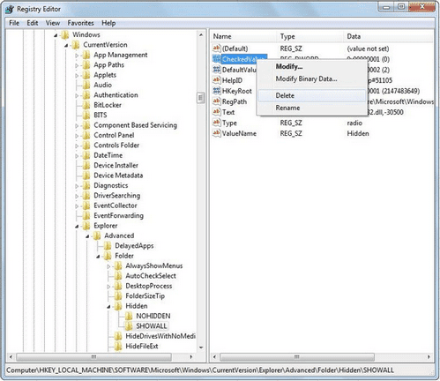This screenshot has height=381, width=440.
Task: Select the HKeyRoot DWORD value icon
Action: 217,91
